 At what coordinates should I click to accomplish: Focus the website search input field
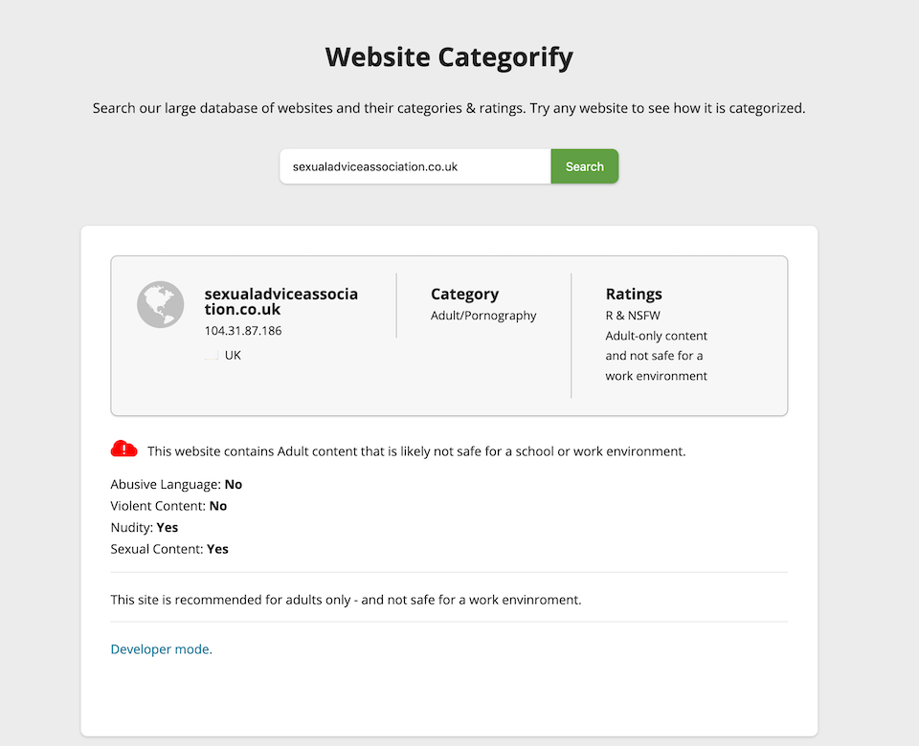pos(415,166)
